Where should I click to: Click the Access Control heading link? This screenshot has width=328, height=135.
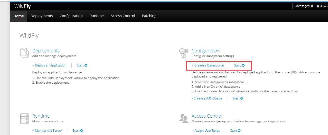[207, 116]
